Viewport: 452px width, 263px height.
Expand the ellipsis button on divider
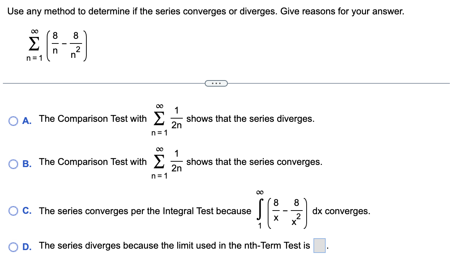[216, 84]
